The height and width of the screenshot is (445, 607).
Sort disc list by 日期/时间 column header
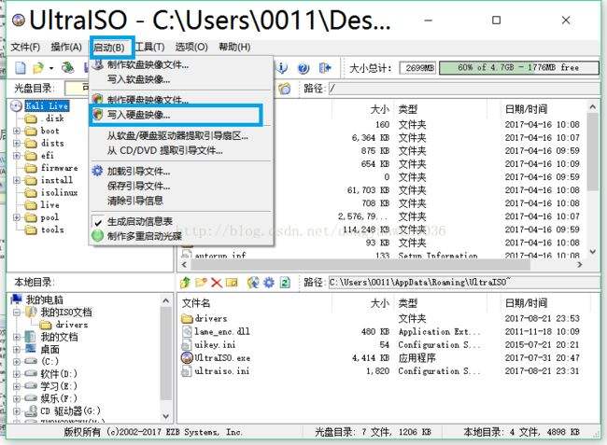point(526,109)
